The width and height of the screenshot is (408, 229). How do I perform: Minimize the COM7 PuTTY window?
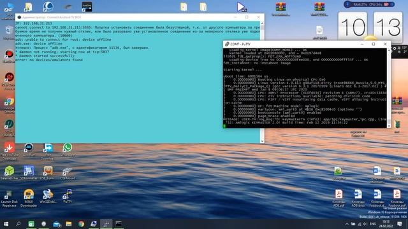[x=362, y=44]
